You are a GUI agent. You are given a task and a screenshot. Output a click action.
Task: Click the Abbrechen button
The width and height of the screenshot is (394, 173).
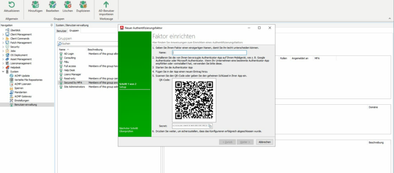click(x=265, y=142)
